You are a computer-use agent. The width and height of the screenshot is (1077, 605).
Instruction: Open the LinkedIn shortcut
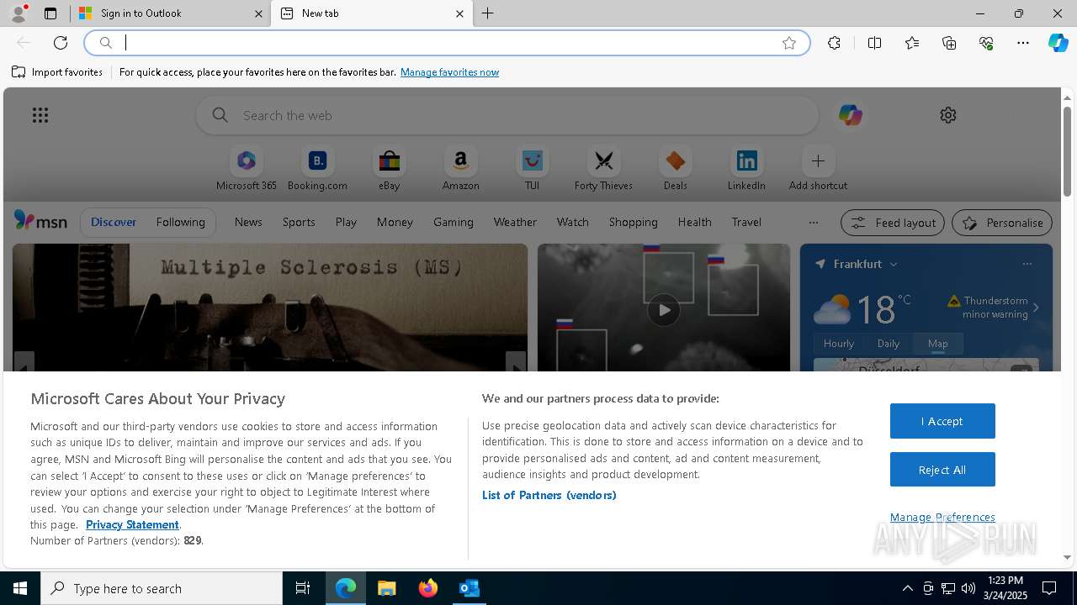point(746,169)
